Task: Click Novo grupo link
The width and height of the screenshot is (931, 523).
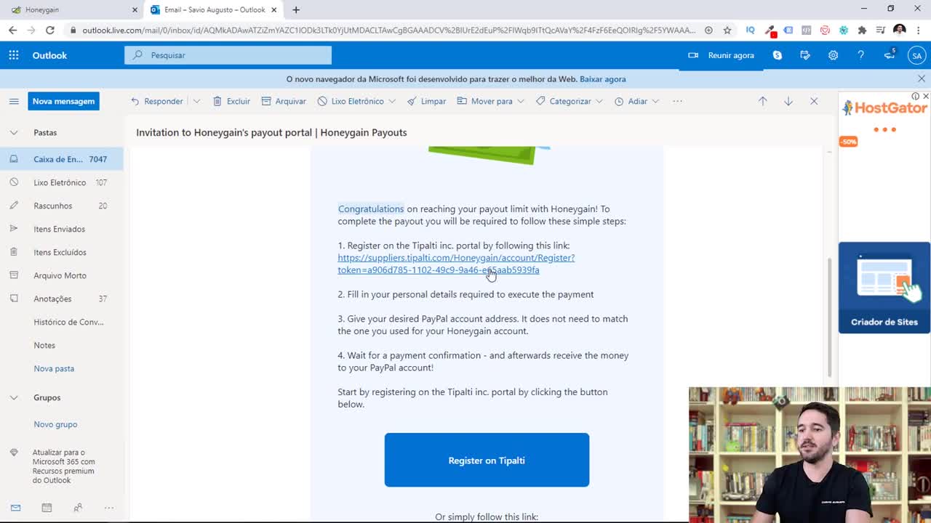Action: pos(55,424)
